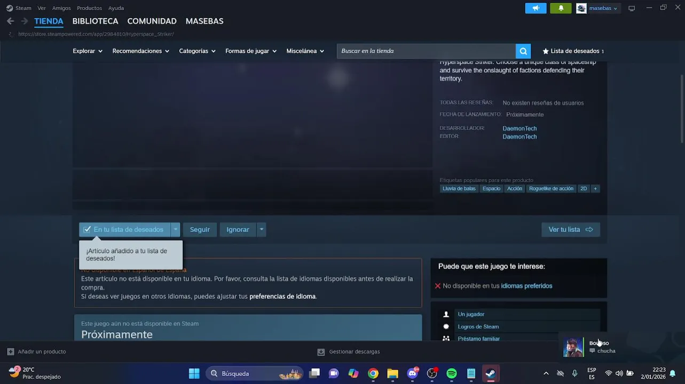Click the friend avatar in the chucha notification
685x384 pixels.
(573, 347)
